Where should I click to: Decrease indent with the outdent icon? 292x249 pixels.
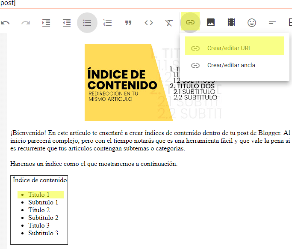click(67, 23)
